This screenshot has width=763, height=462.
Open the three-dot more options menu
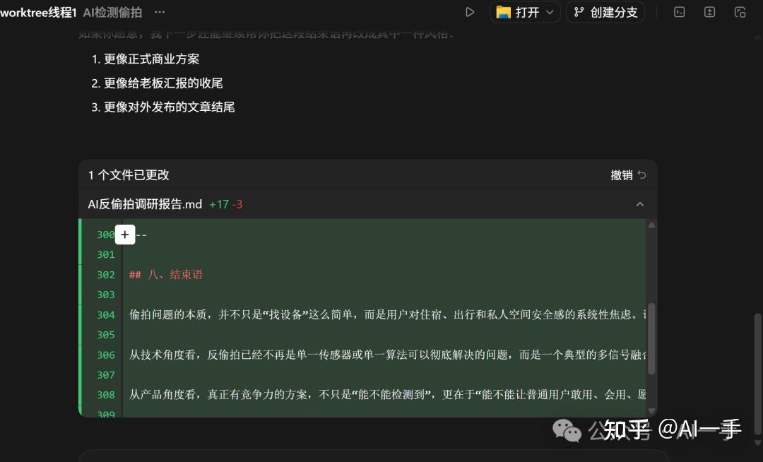tap(160, 12)
